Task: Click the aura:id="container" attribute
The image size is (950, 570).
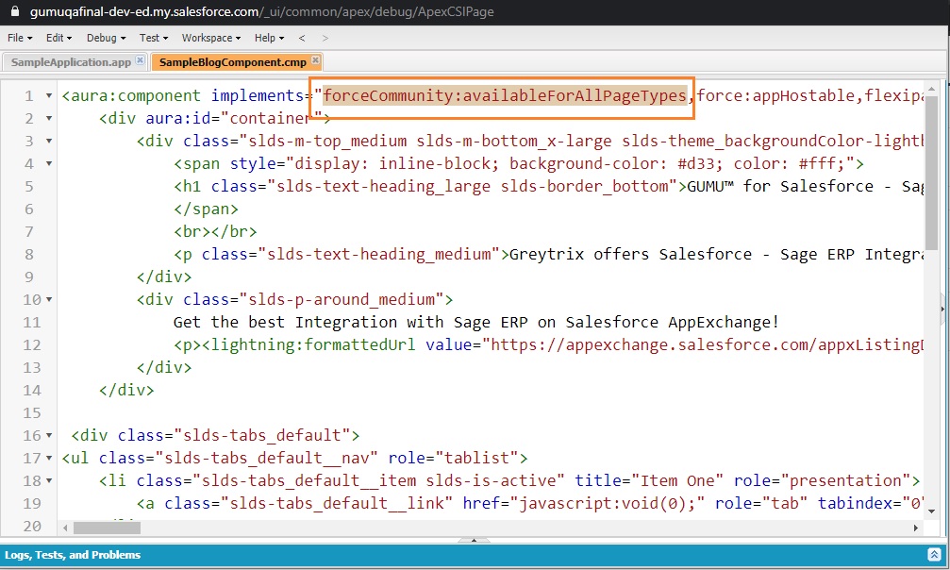Action: click(x=233, y=118)
